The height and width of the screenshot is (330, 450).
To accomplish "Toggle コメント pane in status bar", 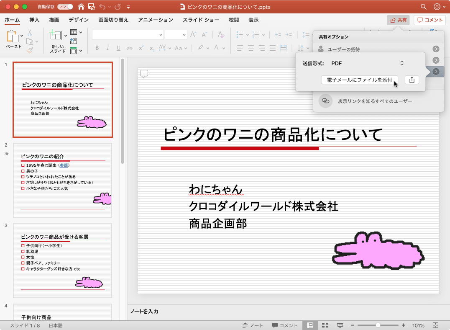I will (x=285, y=325).
